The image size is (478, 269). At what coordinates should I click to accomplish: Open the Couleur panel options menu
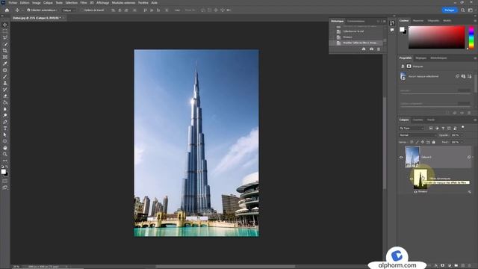(475, 21)
